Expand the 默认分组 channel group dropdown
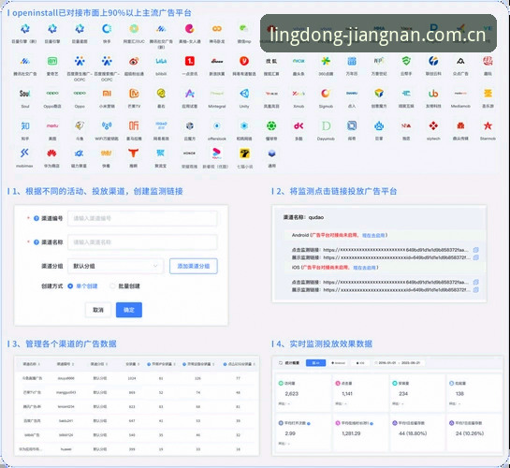510x468 pixels. (x=115, y=266)
